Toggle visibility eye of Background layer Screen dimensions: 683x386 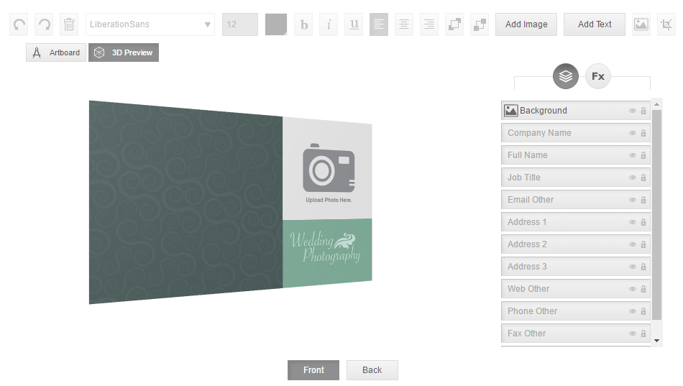click(633, 111)
